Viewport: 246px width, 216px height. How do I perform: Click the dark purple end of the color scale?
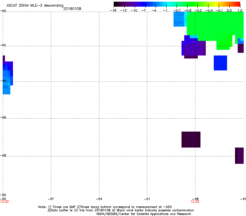116,4
